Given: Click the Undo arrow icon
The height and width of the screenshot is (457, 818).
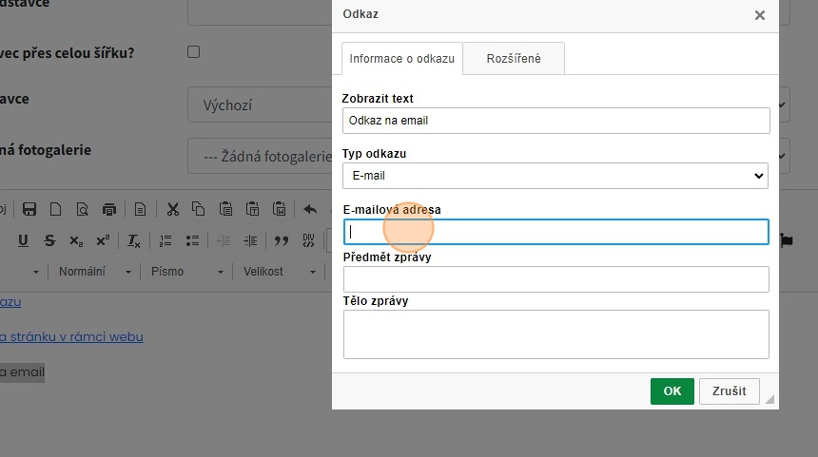Looking at the screenshot, I should [310, 209].
